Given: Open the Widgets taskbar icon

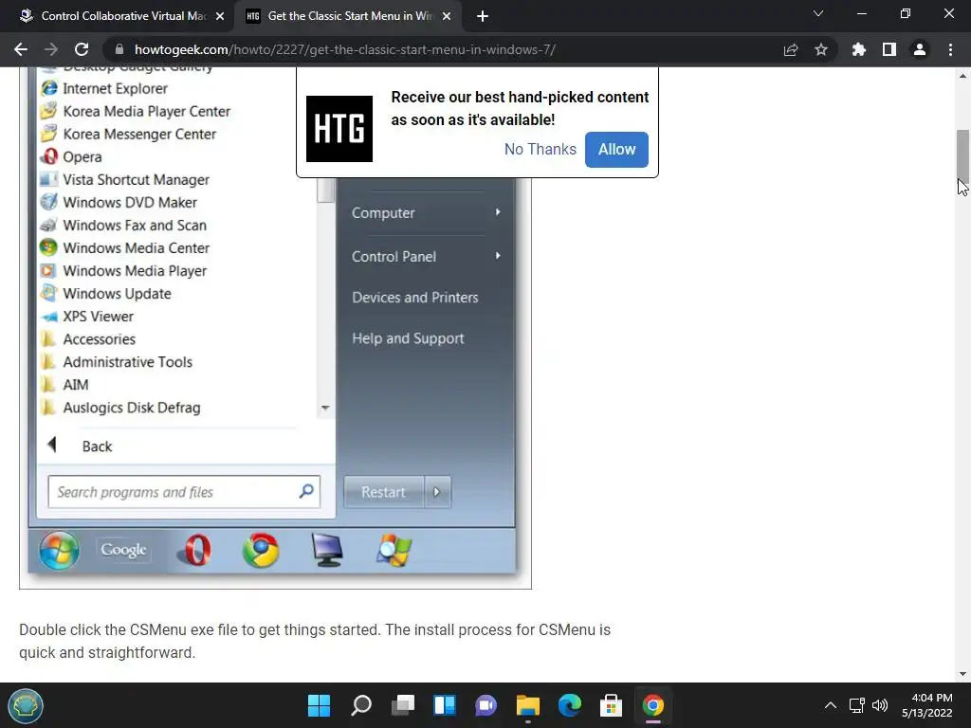Looking at the screenshot, I should coord(445,705).
